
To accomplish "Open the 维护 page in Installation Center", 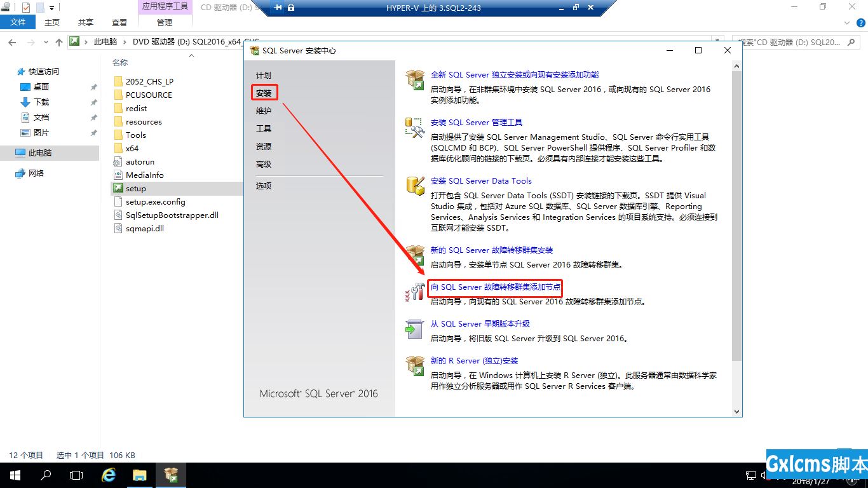I will point(264,111).
